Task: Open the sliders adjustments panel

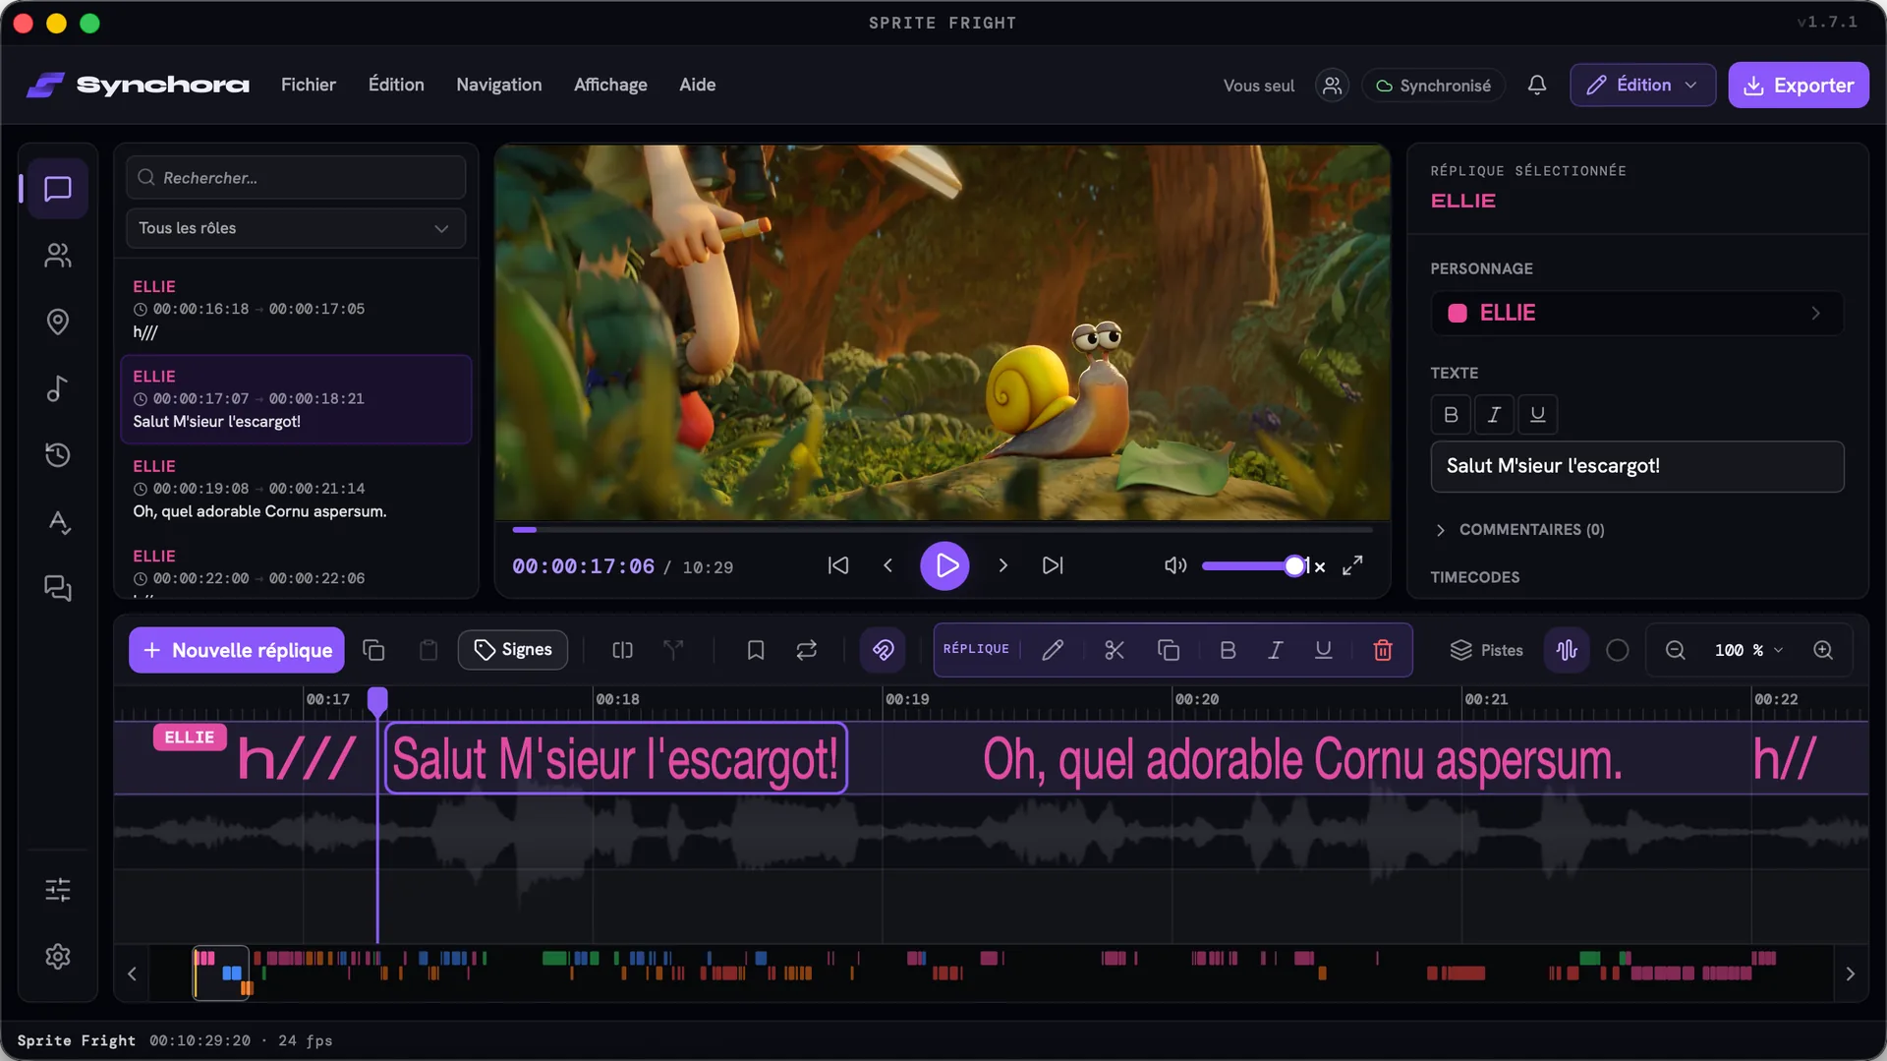Action: click(x=58, y=890)
